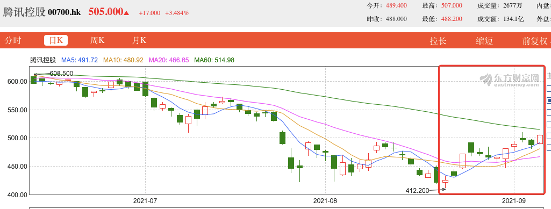This screenshot has height=209, width=551.
Task: Open the 月K monthly chart tab
Action: pos(139,41)
